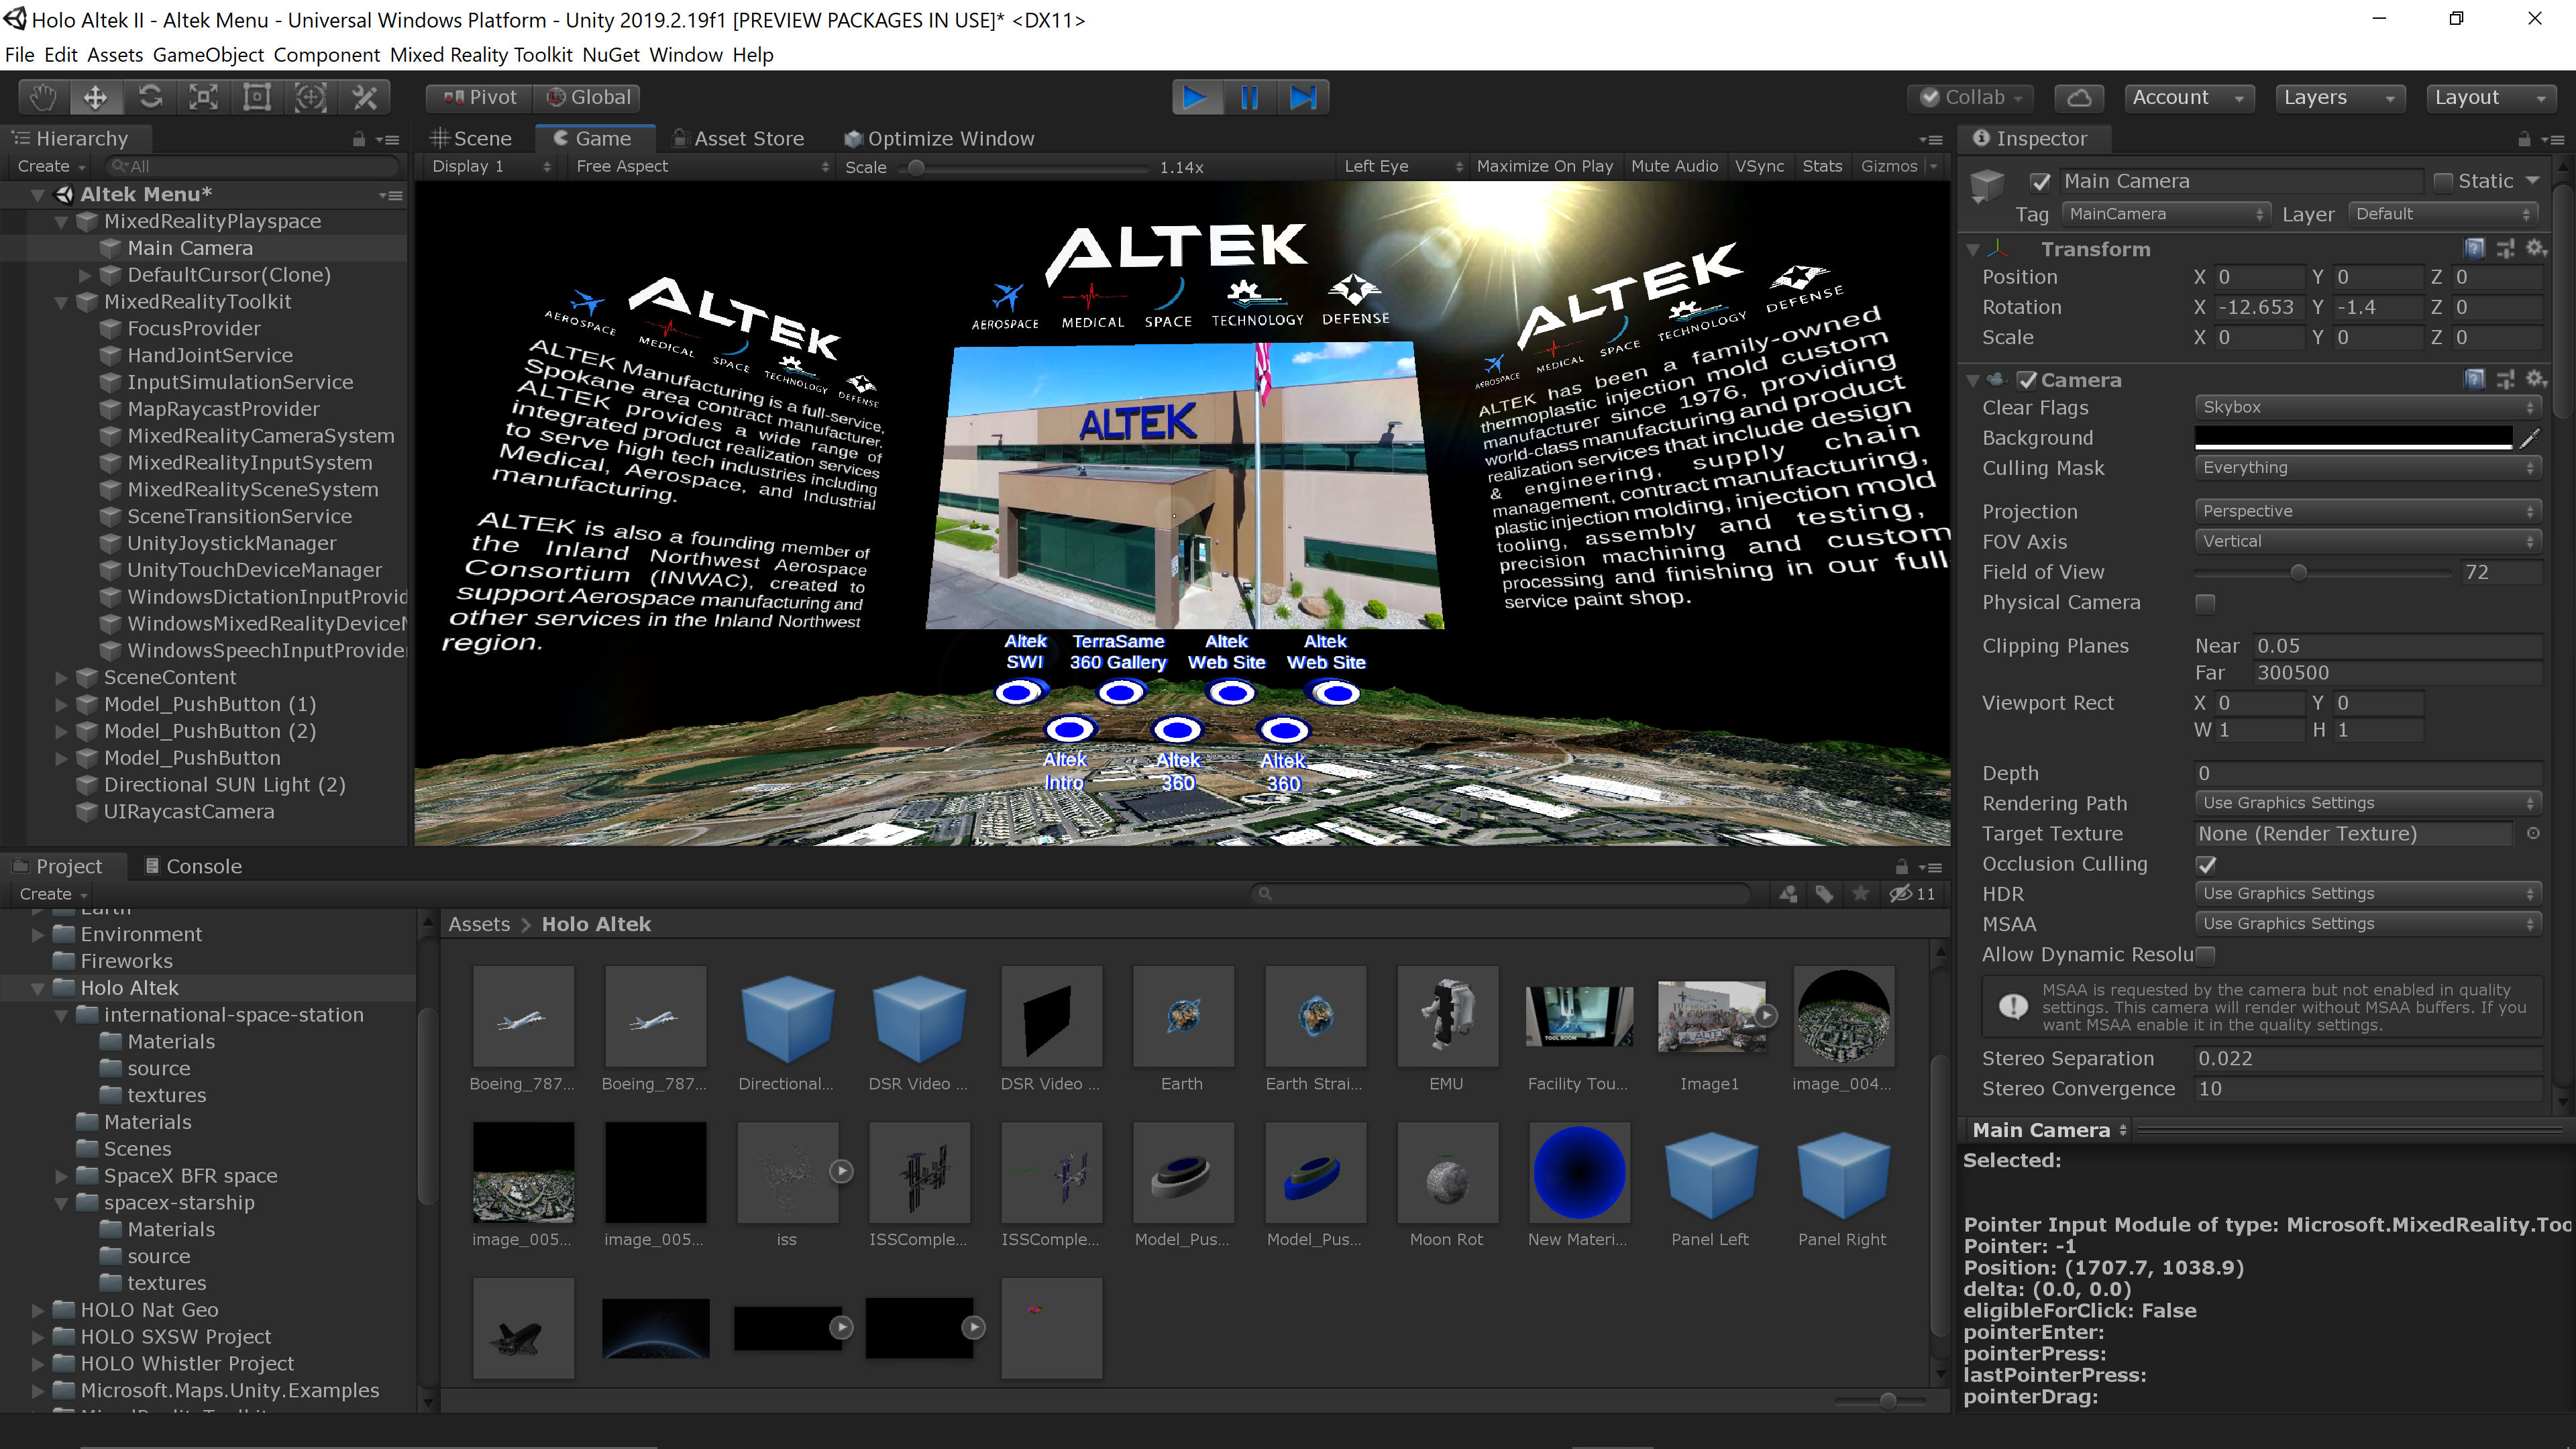This screenshot has height=1449, width=2576.
Task: Toggle the Inspector lock icon
Action: pos(2524,139)
